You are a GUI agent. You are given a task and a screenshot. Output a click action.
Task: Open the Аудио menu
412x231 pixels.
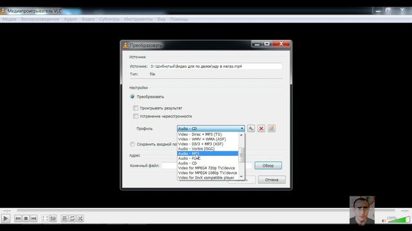(x=70, y=19)
